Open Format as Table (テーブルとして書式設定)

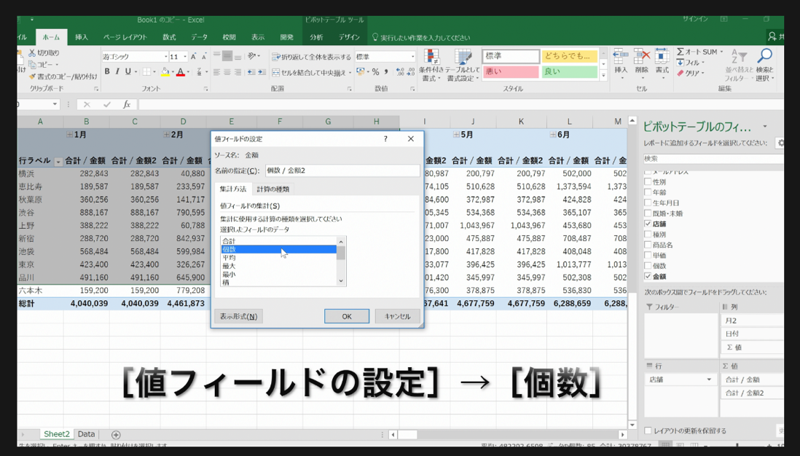click(463, 66)
